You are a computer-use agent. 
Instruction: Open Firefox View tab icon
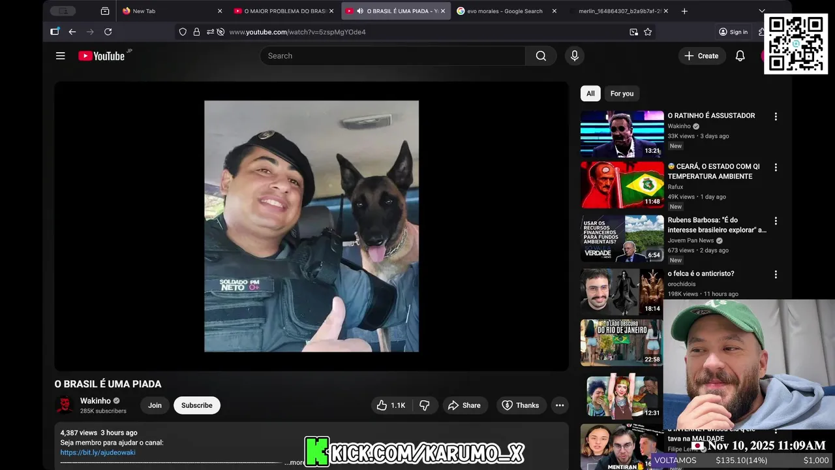tap(105, 11)
